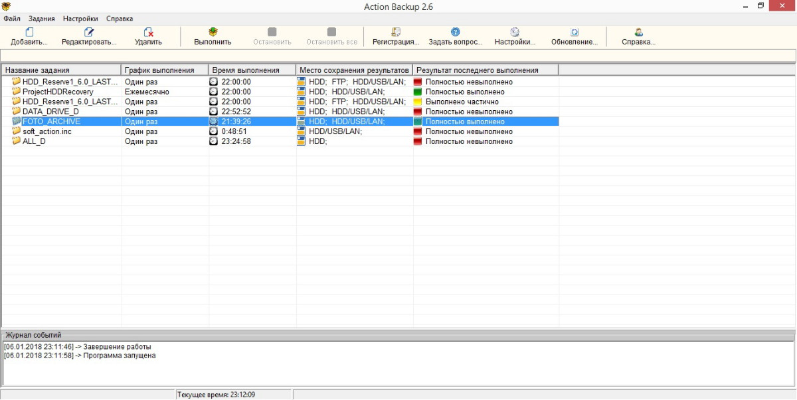Open the Настройки toolbar icon

pyautogui.click(x=515, y=32)
